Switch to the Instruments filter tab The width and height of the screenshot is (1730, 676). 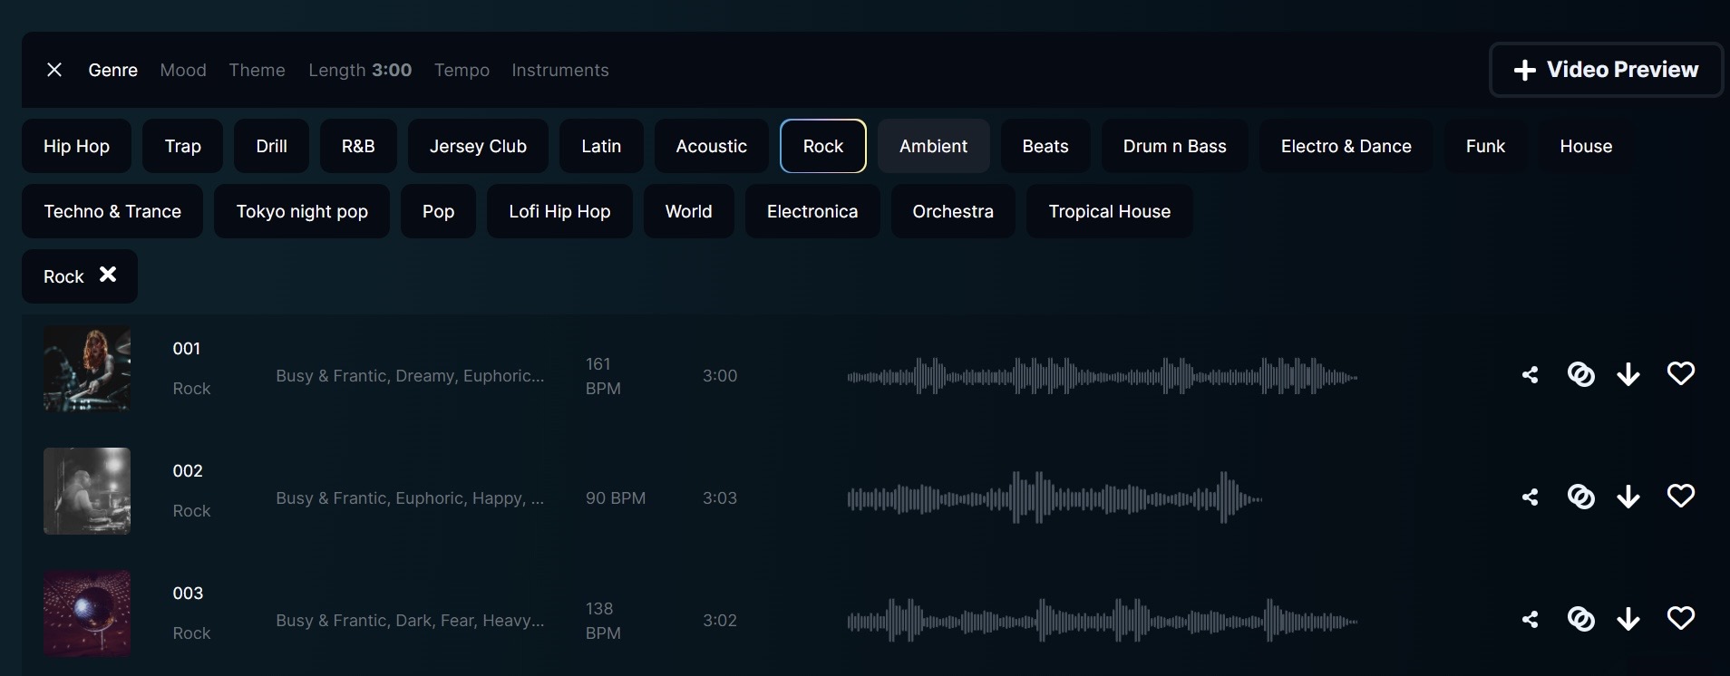coord(559,70)
